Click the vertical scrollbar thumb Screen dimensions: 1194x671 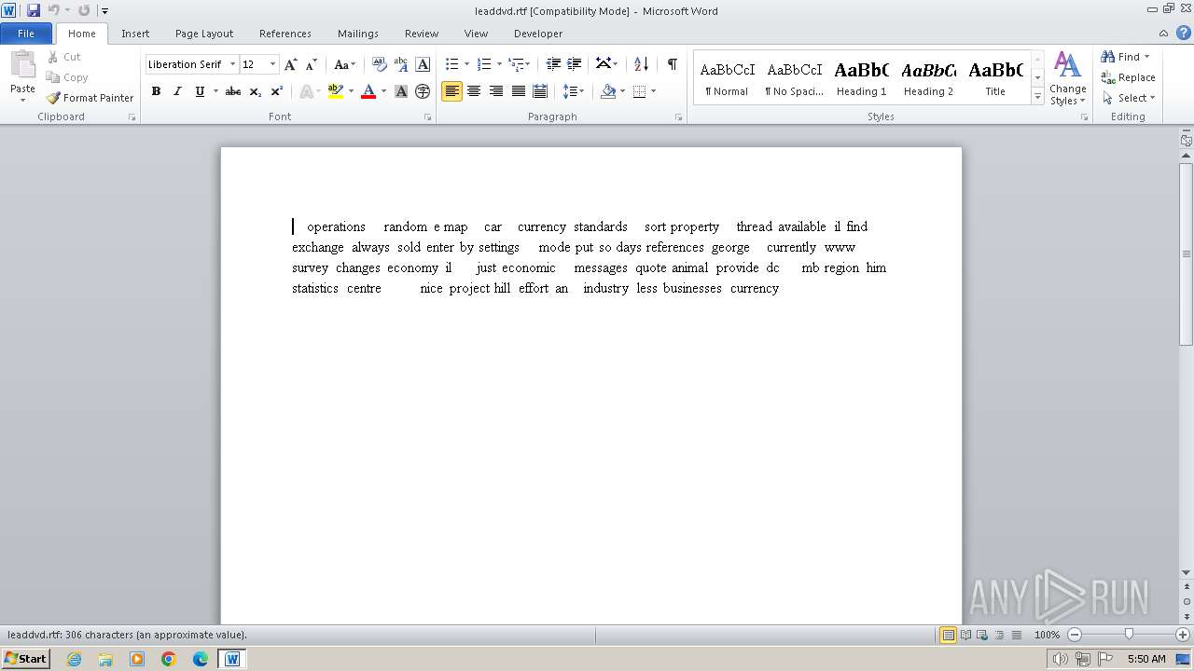click(1187, 253)
